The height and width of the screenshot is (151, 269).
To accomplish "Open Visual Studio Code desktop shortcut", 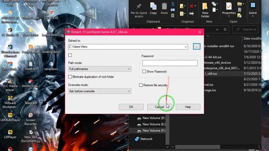I will [x=10, y=3].
